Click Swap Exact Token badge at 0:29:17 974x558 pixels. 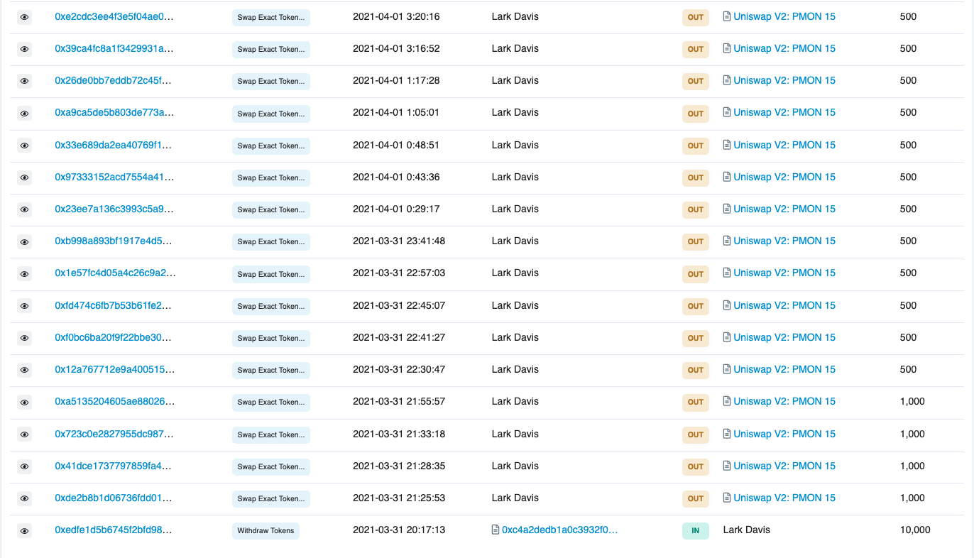point(270,209)
